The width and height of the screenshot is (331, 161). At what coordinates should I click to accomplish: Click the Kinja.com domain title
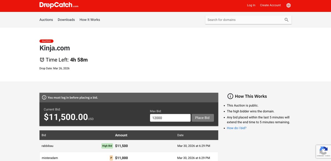(55, 48)
